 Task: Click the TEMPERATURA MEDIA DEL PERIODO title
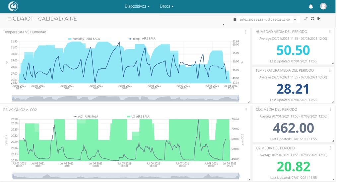tap(285, 70)
